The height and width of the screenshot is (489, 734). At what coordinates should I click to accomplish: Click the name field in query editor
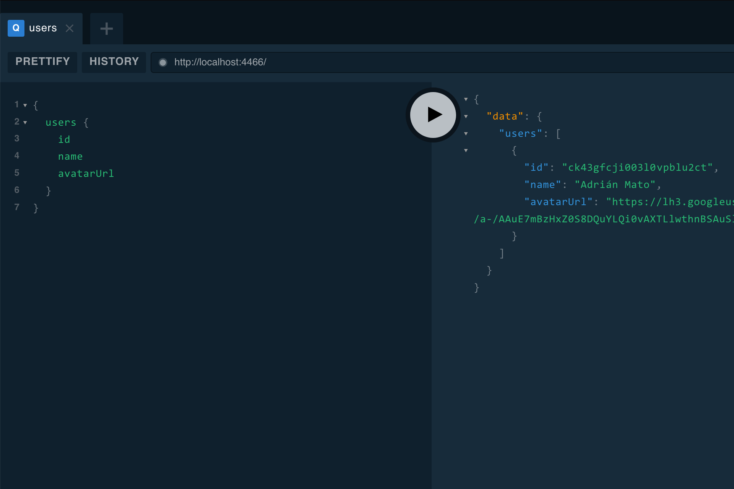70,157
